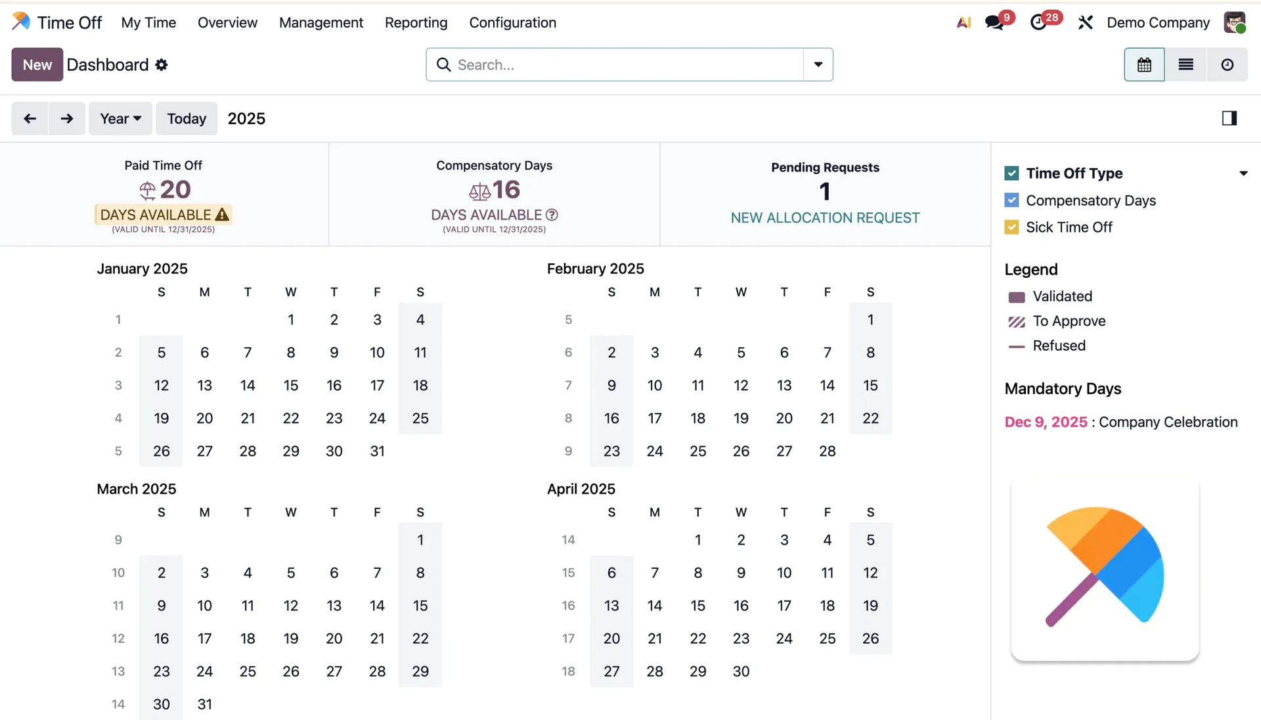This screenshot has width=1261, height=720.
Task: Open the messages chat icon
Action: [994, 22]
